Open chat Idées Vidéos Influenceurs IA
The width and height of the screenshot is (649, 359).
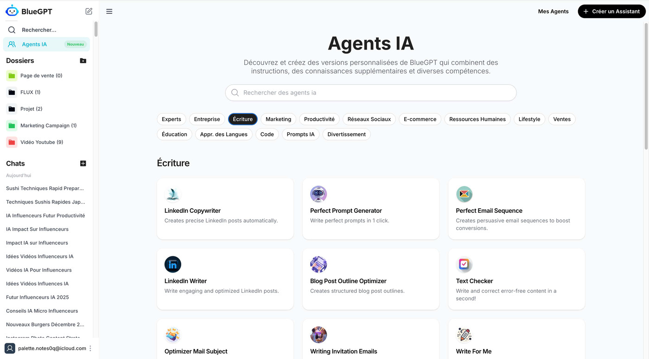[x=40, y=256]
